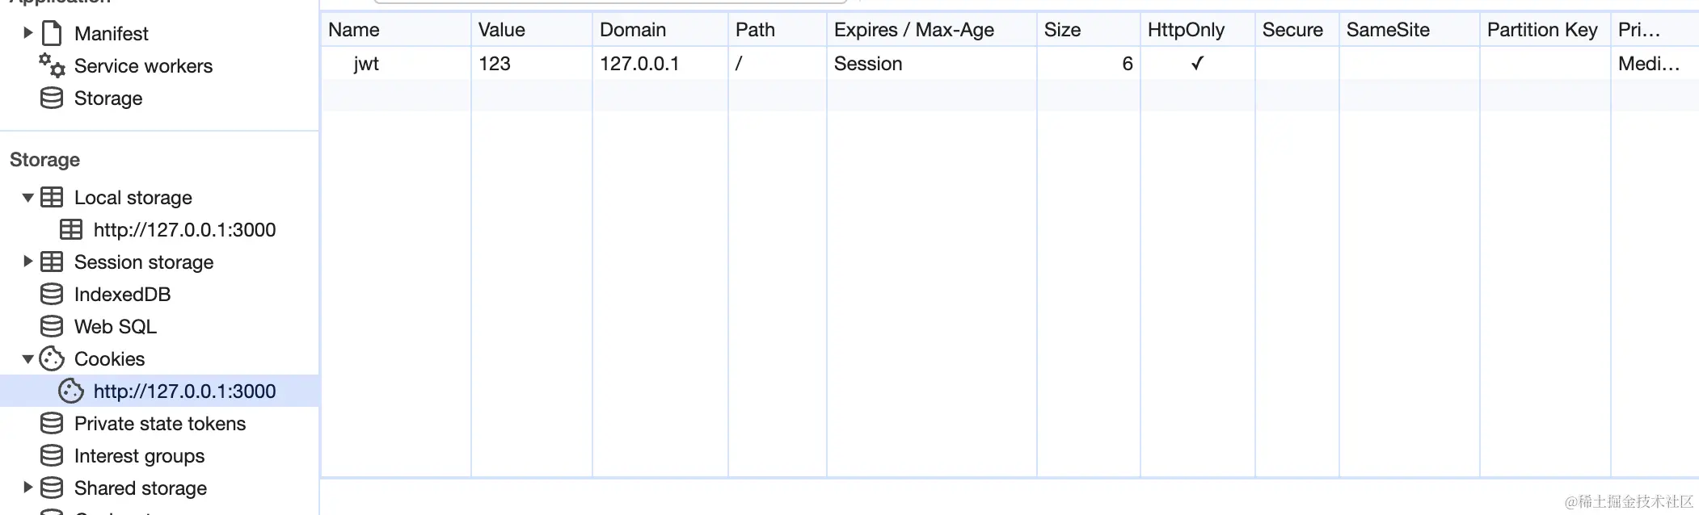Click table icon of Local storage http://127.0.0.1:3000
1699x515 pixels.
[71, 229]
